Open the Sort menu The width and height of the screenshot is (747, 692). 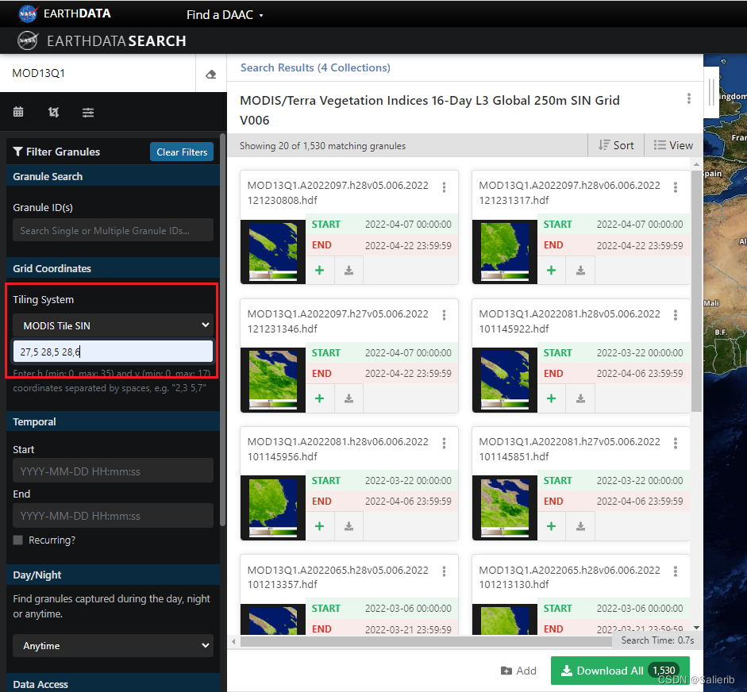pyautogui.click(x=616, y=145)
